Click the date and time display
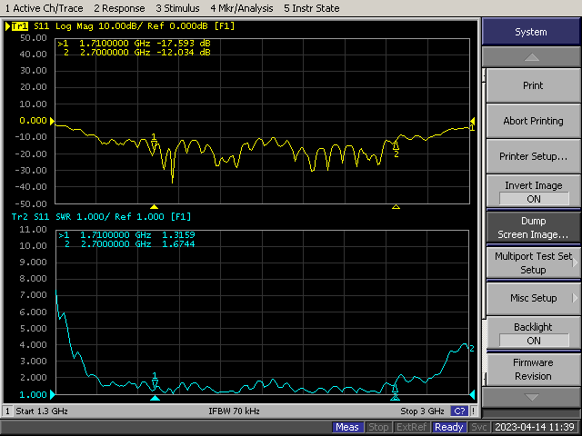Viewport: 582px width, 436px height. pos(535,427)
